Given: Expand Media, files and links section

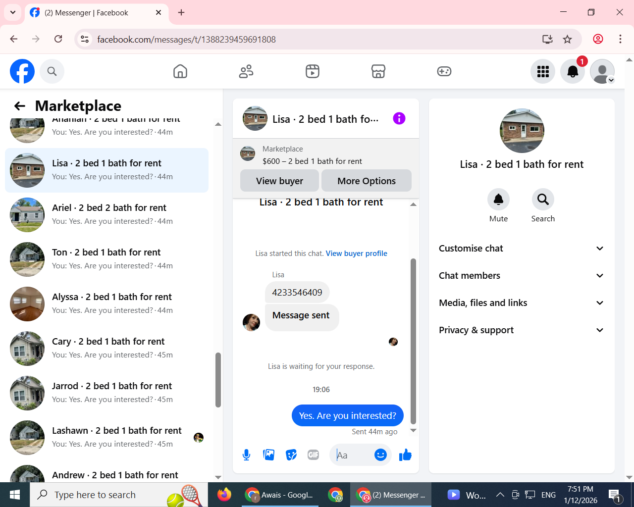Looking at the screenshot, I should click(x=522, y=303).
